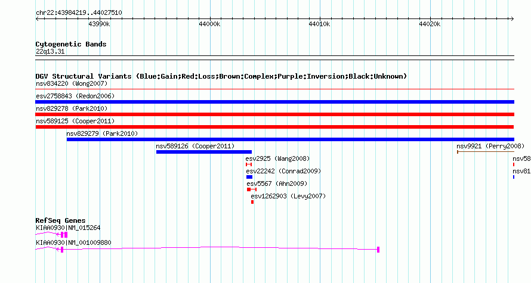531x283 pixels.
Task: Click the nsv58 label cut off at the right edge
Action: coord(521,158)
